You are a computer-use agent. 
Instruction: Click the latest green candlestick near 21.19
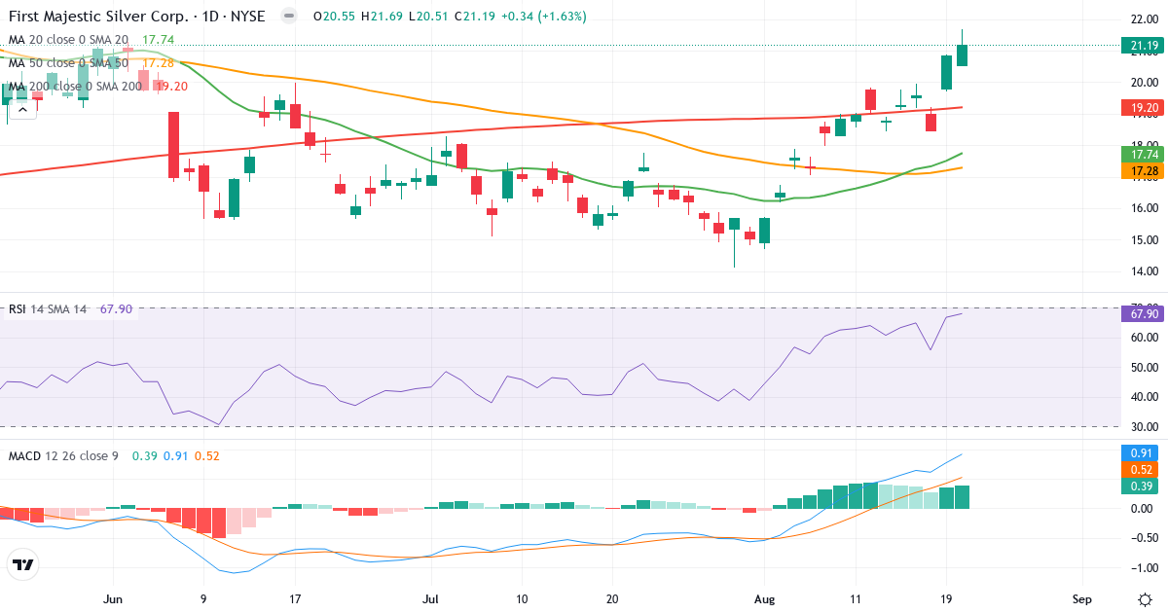962,54
